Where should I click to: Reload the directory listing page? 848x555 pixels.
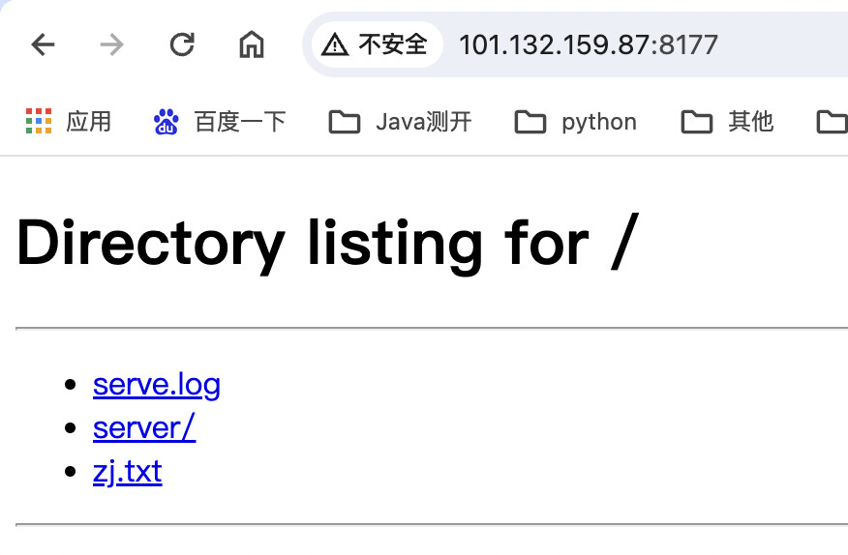pyautogui.click(x=182, y=44)
